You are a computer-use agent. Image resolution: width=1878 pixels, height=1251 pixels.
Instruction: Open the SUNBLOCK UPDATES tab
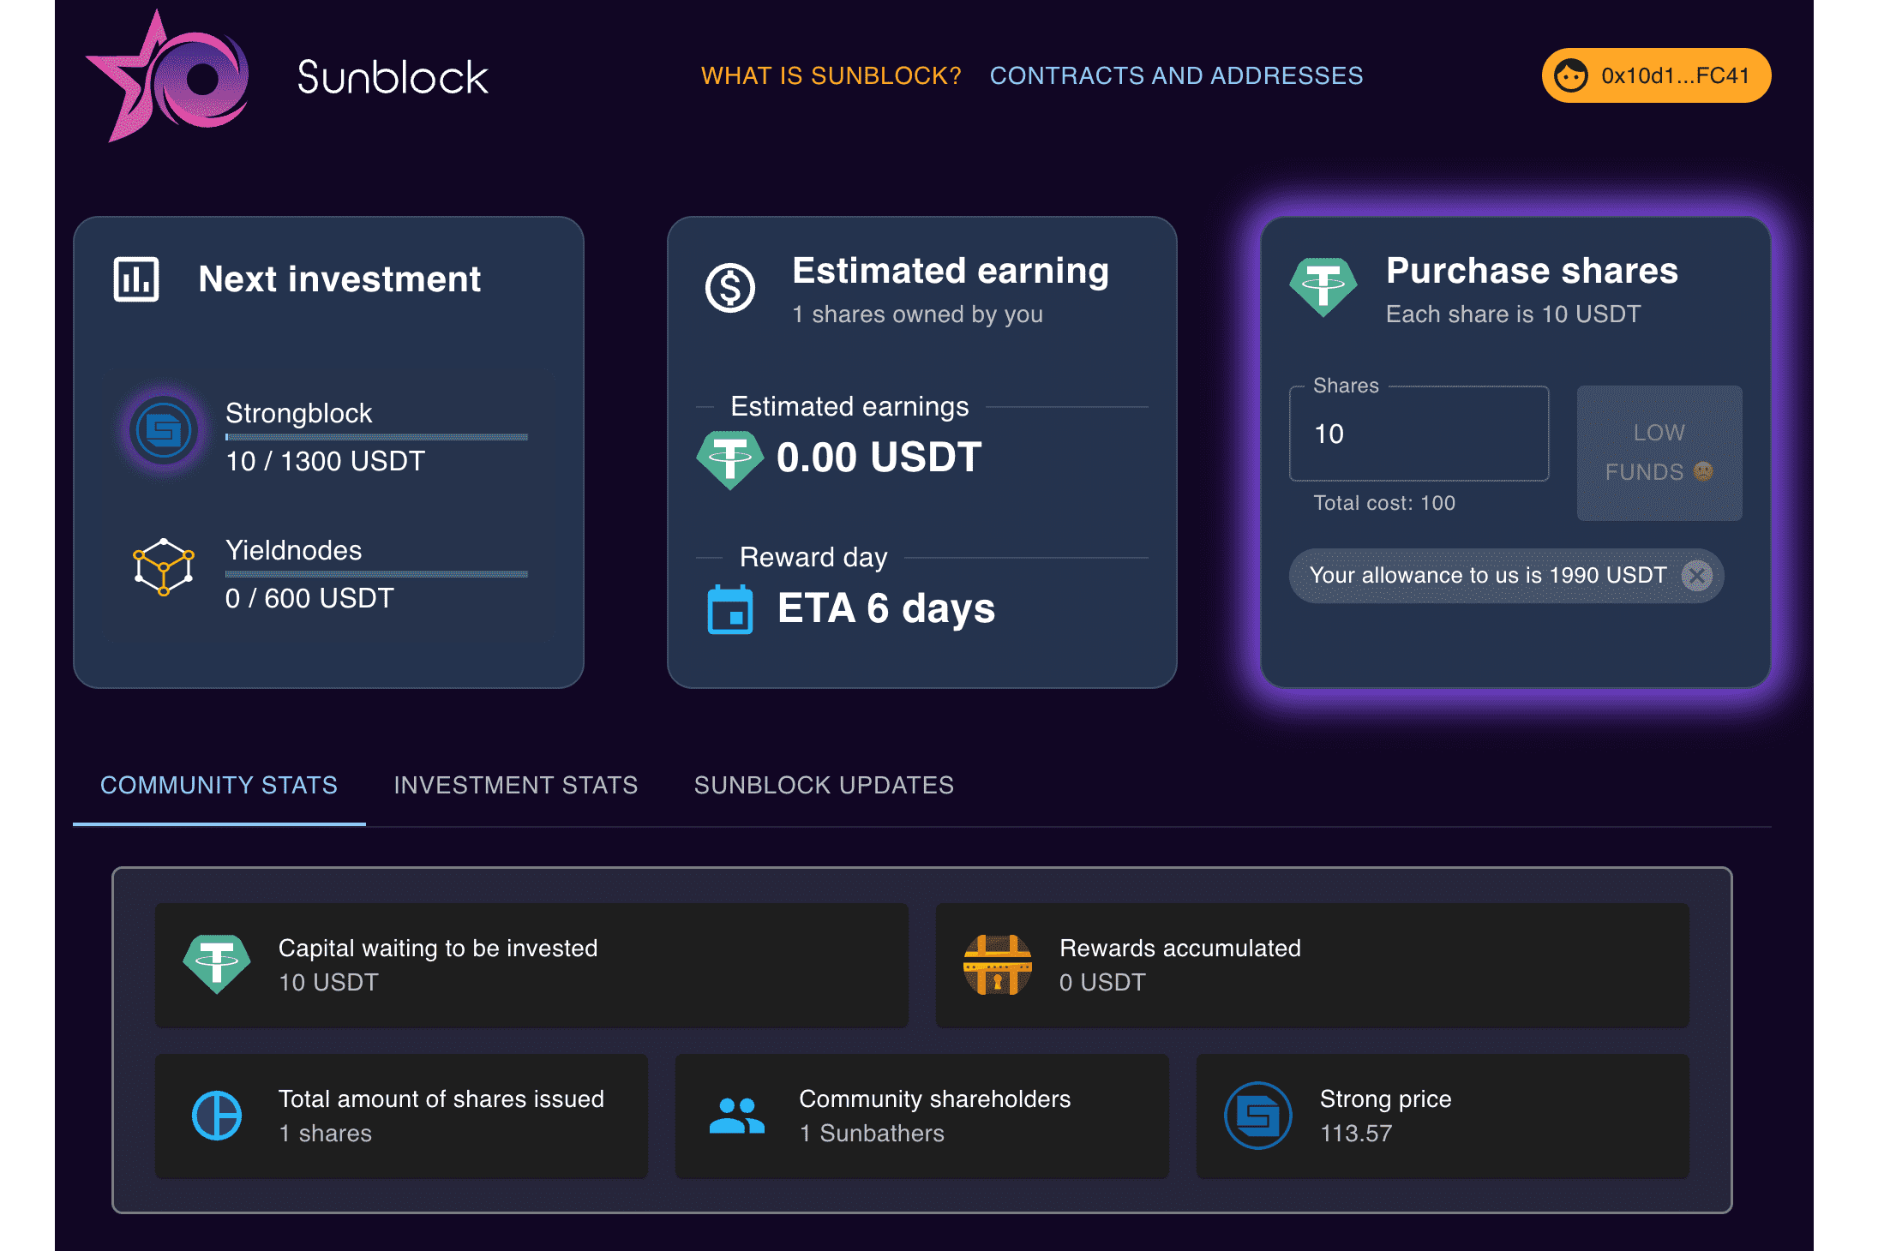click(824, 785)
